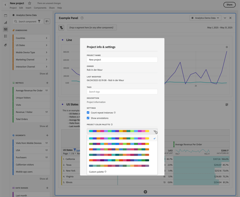Open the Share menu
Image resolution: width=240 pixels, height=197 pixels.
tap(52, 8)
